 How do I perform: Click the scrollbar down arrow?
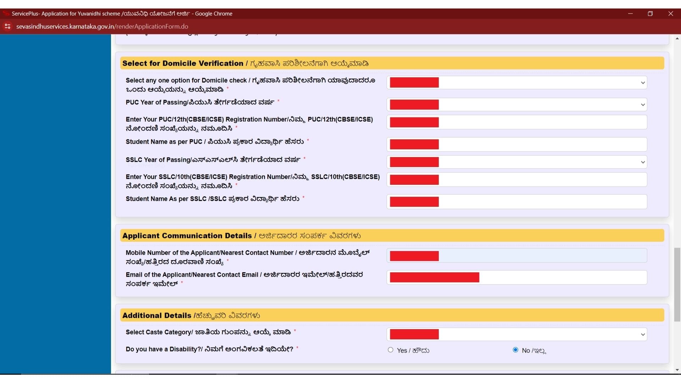coord(677,370)
